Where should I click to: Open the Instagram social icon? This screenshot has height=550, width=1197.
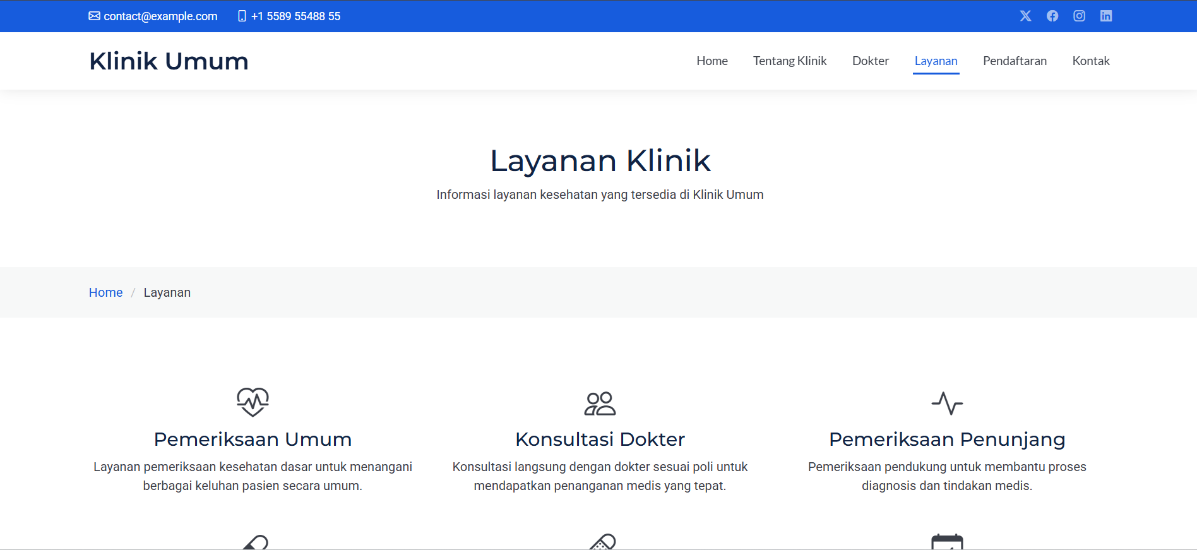1080,16
